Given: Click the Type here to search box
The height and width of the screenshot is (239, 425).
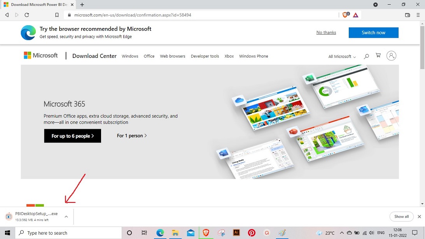Looking at the screenshot, I should click(x=68, y=233).
